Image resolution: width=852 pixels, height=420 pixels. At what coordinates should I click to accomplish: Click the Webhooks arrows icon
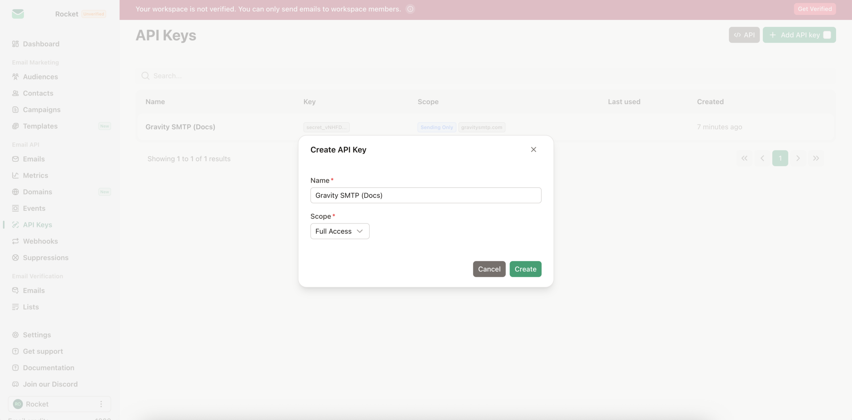[15, 241]
